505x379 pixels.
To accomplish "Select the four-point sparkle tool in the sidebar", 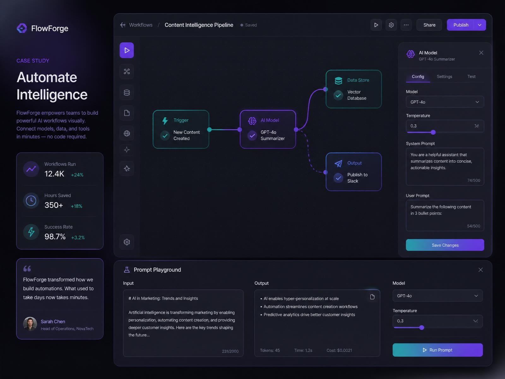I will (127, 150).
